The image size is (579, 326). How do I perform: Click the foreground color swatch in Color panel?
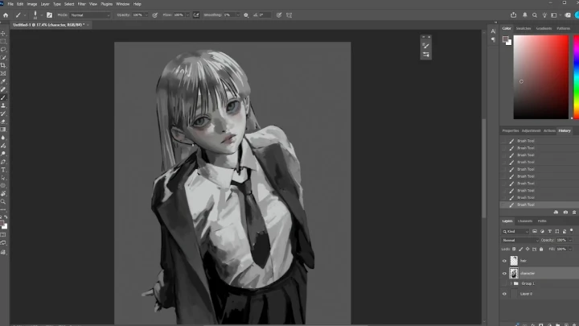tap(506, 39)
